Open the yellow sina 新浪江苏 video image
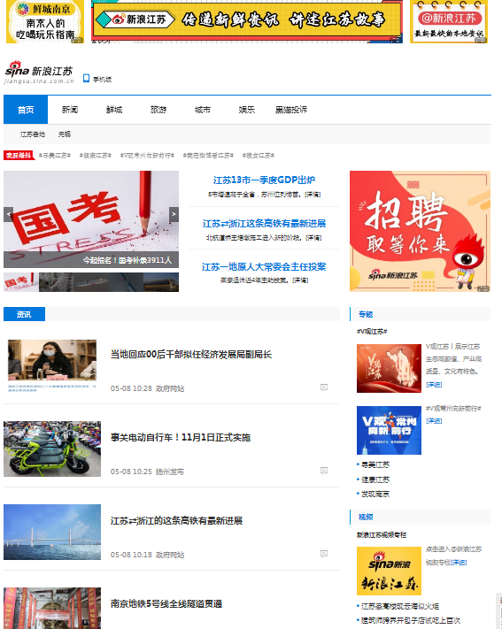This screenshot has height=629, width=502. pos(389,571)
